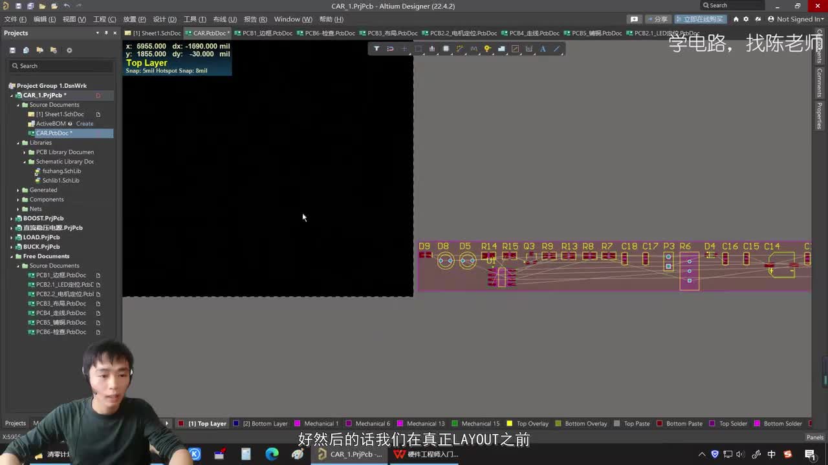
Task: Click the save icon in the title bar
Action: pos(18,6)
